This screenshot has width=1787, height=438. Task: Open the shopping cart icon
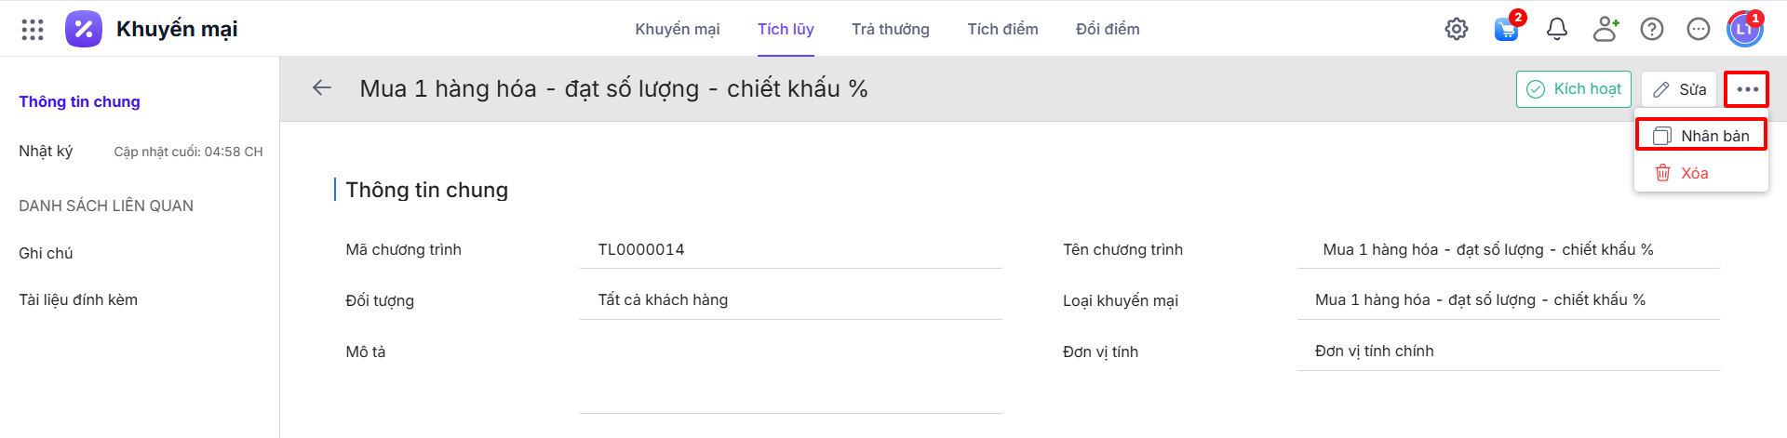[x=1506, y=30]
